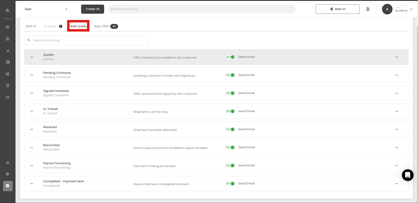This screenshot has height=203, width=418.
Task: Open the help question mark icon
Action: pyautogui.click(x=8, y=163)
